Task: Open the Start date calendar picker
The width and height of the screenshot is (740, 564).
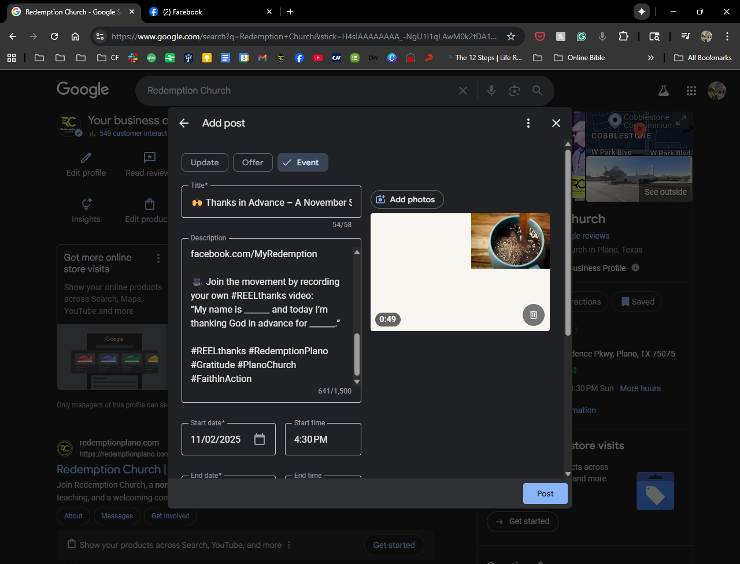Action: (x=260, y=439)
